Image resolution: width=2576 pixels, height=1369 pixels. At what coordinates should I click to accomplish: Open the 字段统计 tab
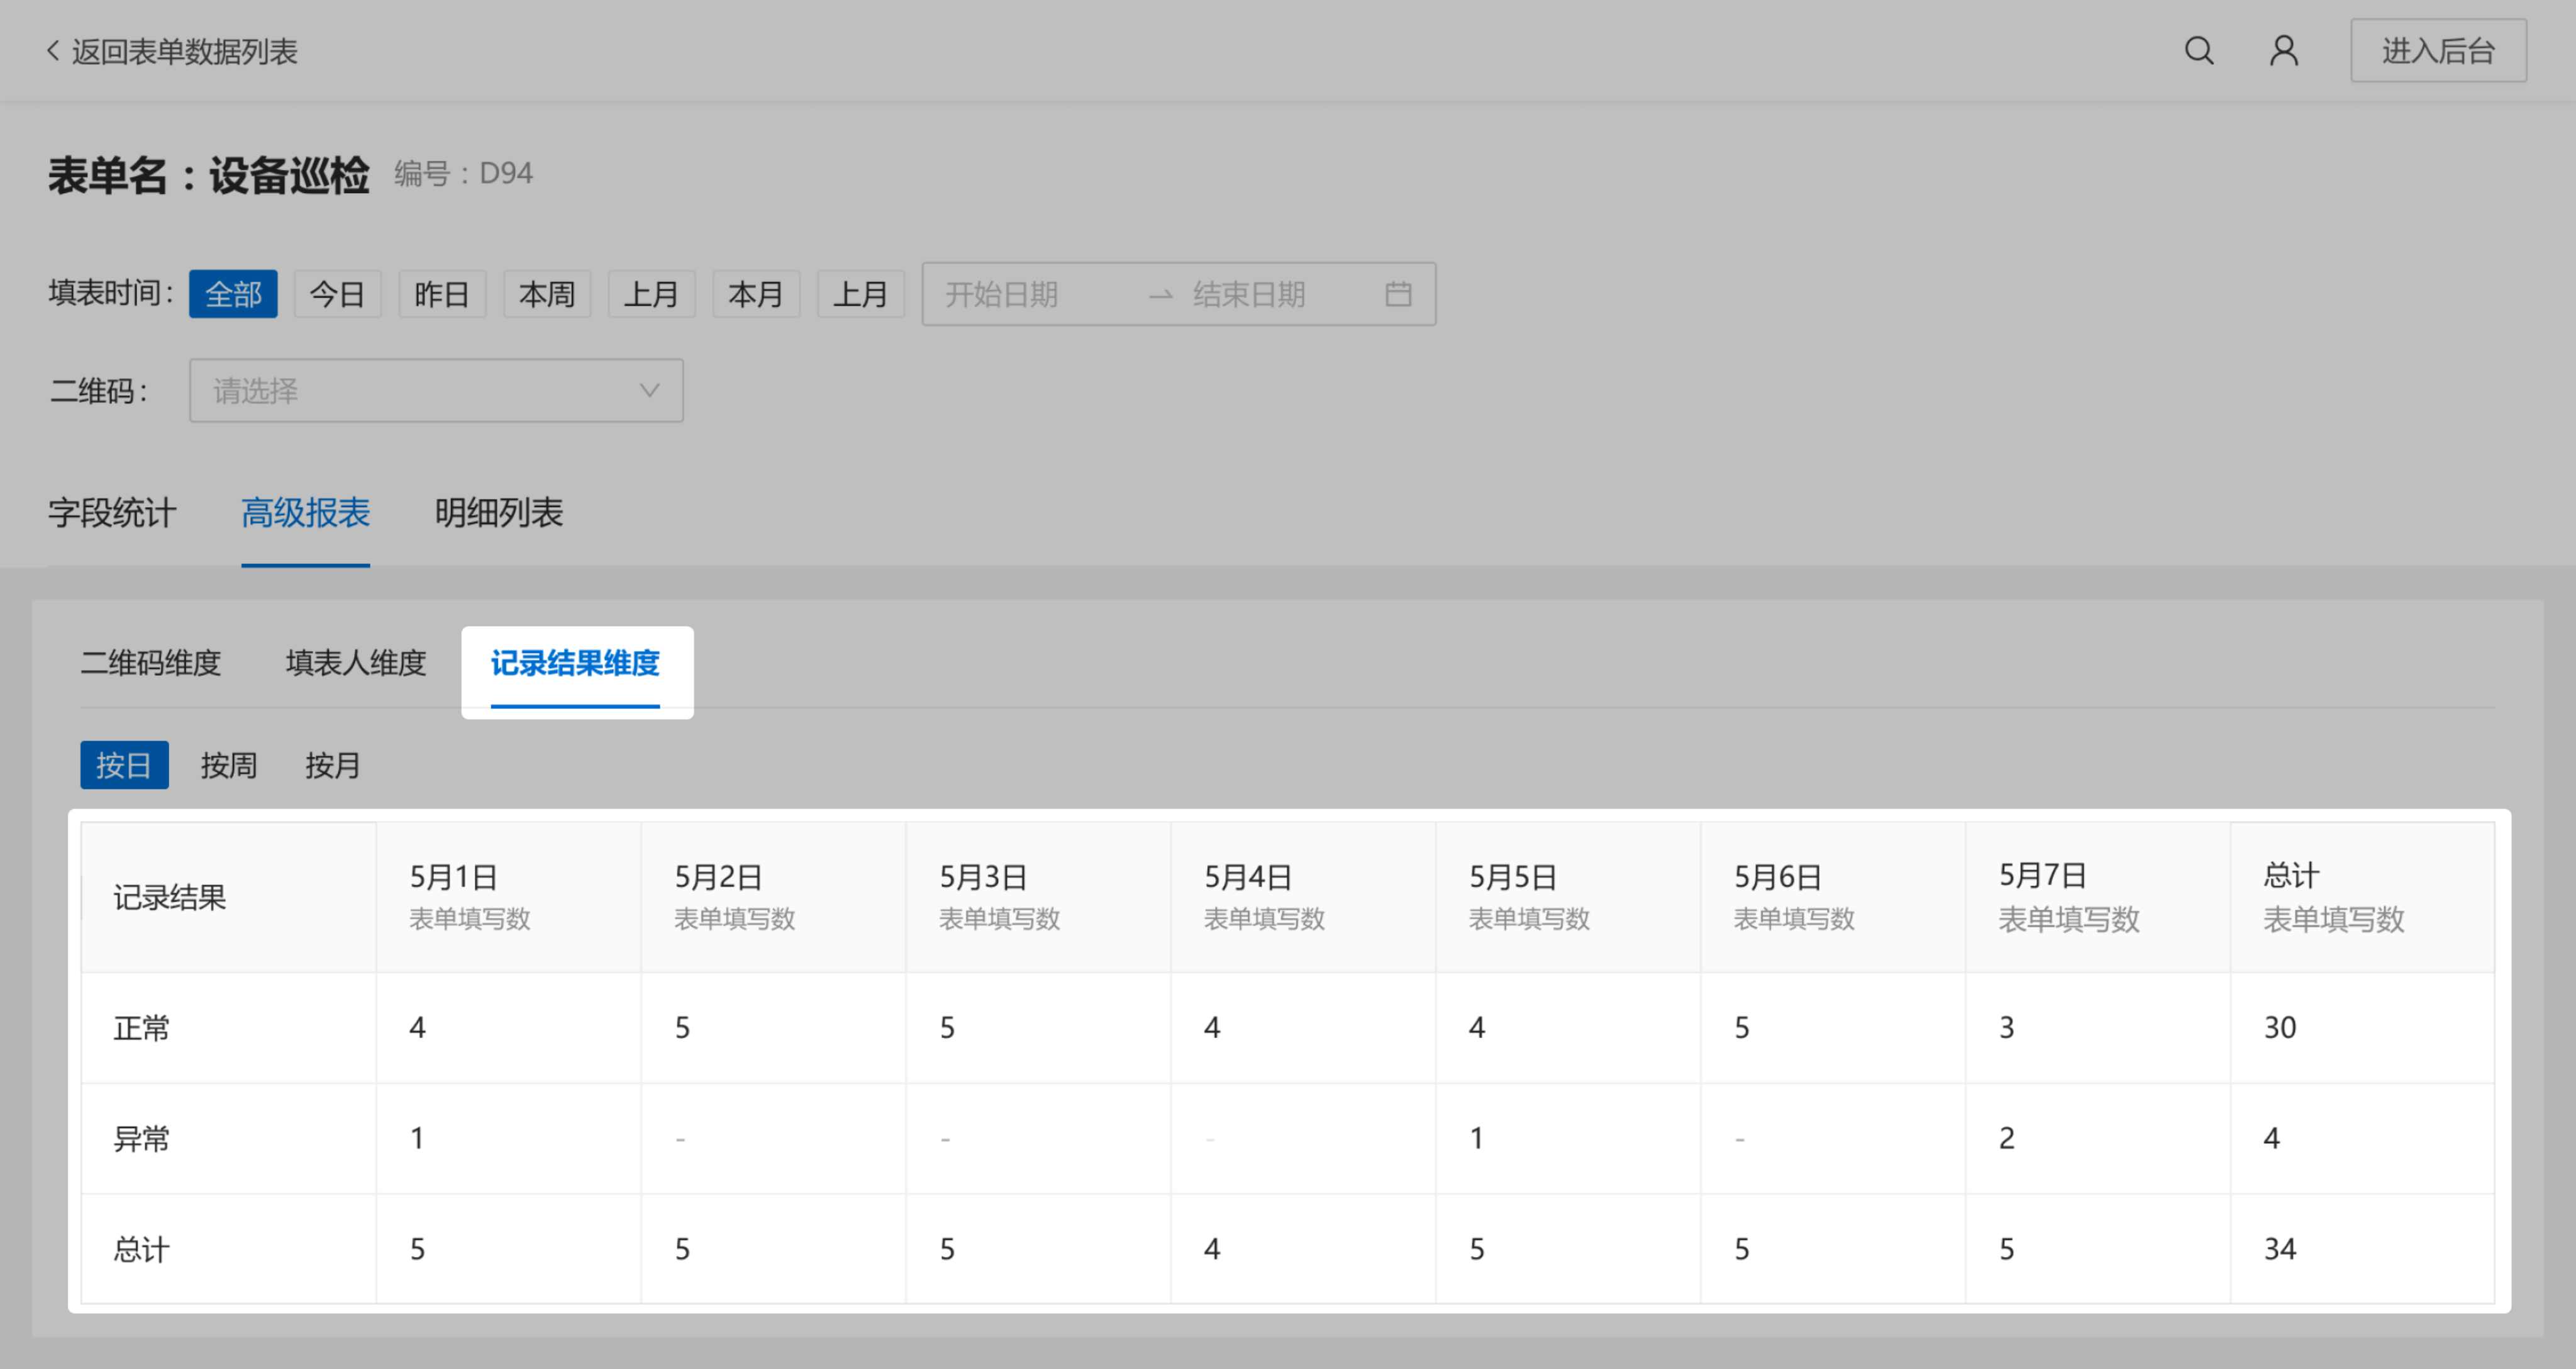112,513
